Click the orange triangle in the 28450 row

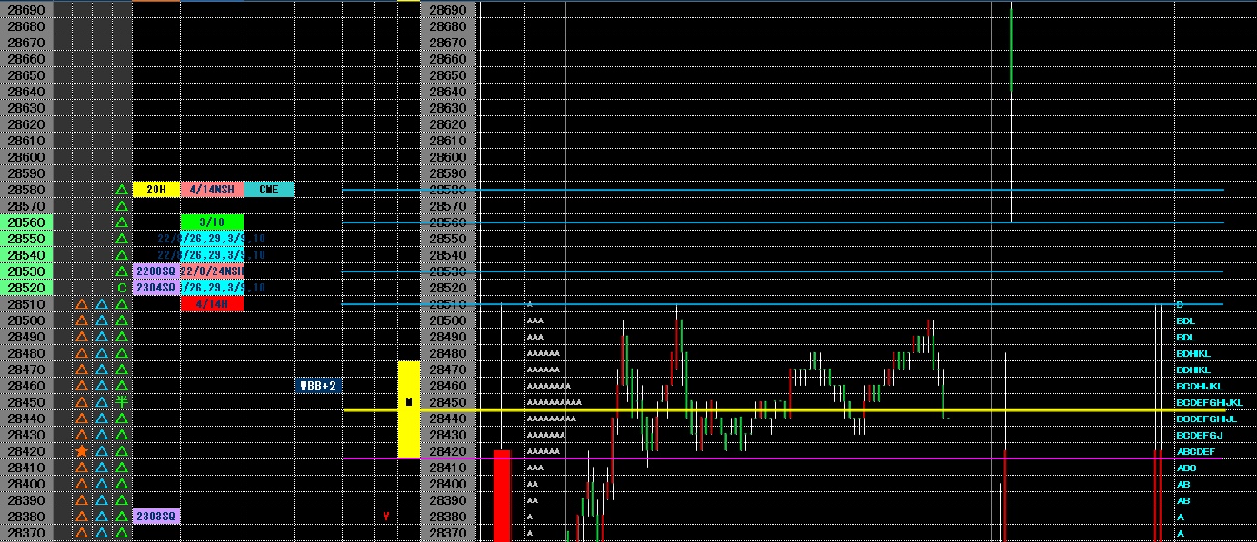(x=82, y=402)
